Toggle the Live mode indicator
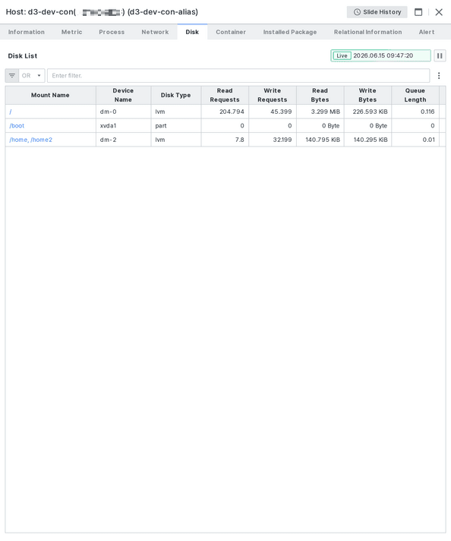Screen dimensions: 451x541 (x=342, y=55)
